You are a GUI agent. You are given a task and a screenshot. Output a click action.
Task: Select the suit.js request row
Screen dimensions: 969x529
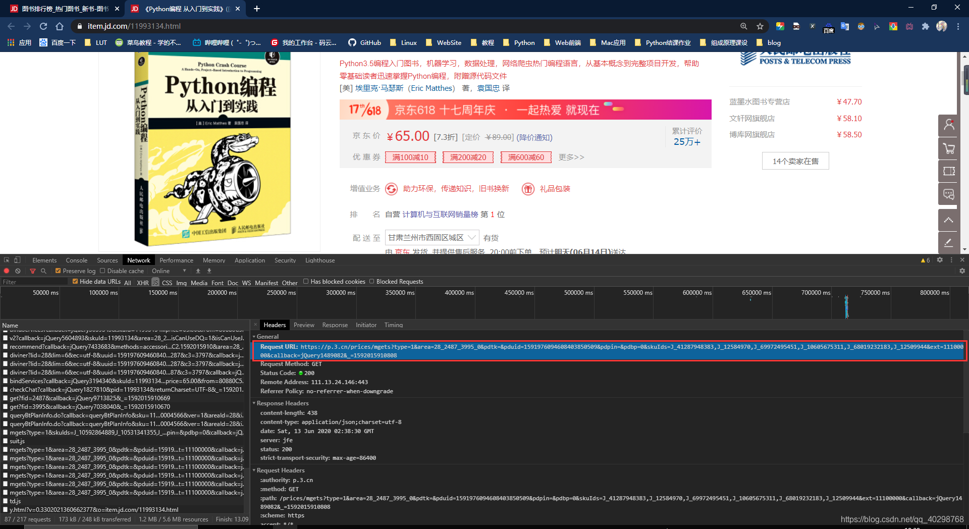pos(18,441)
